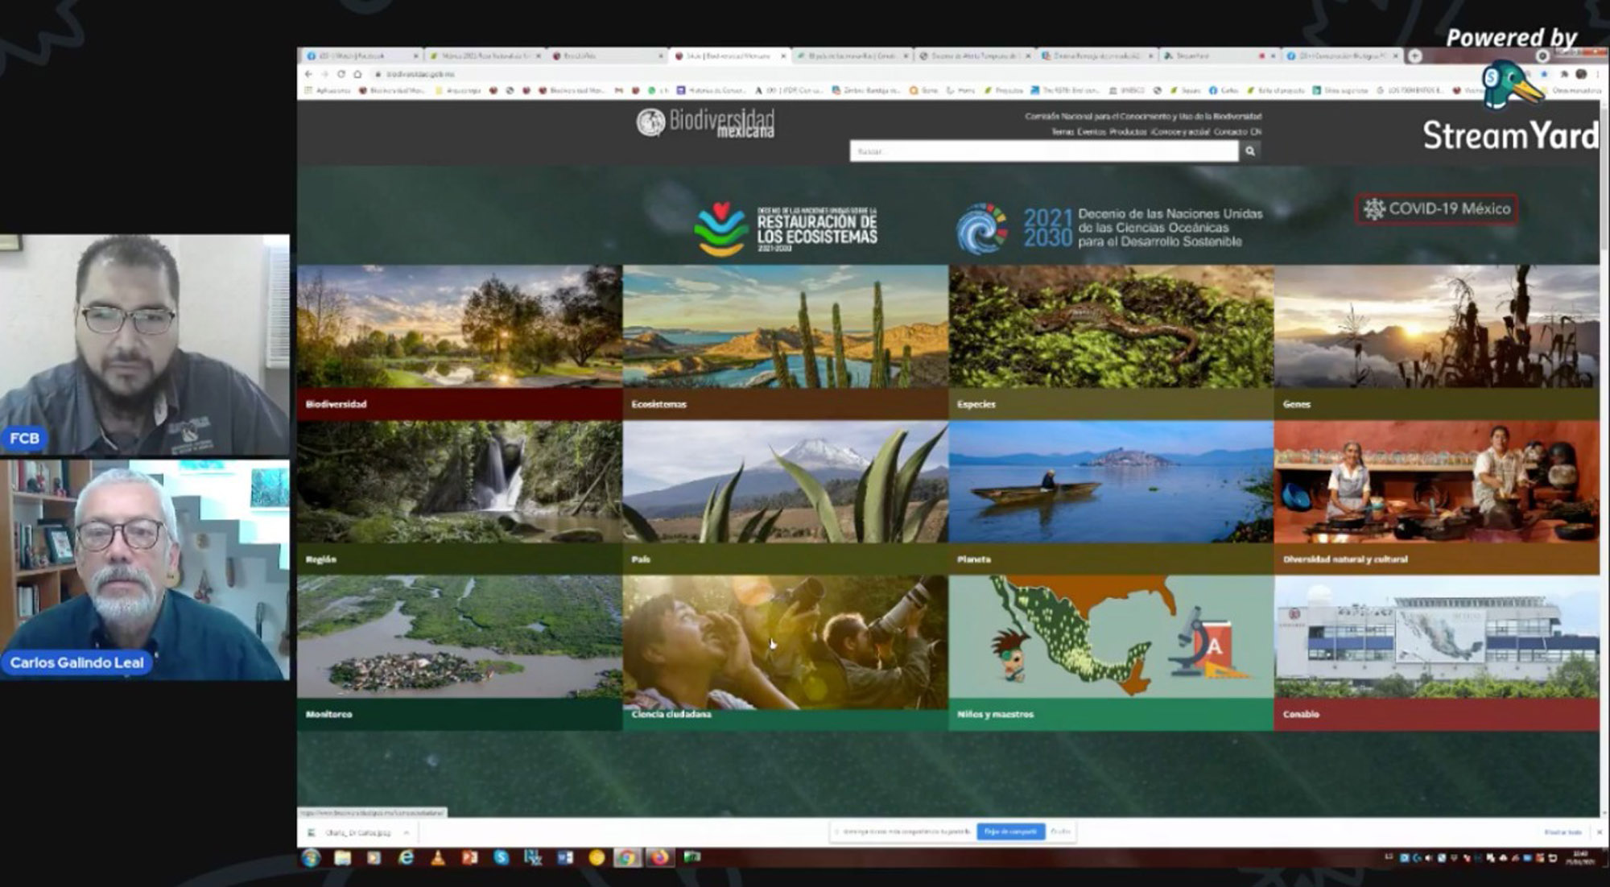Click the COVID-19 México button
This screenshot has height=887, width=1610.
tap(1437, 209)
